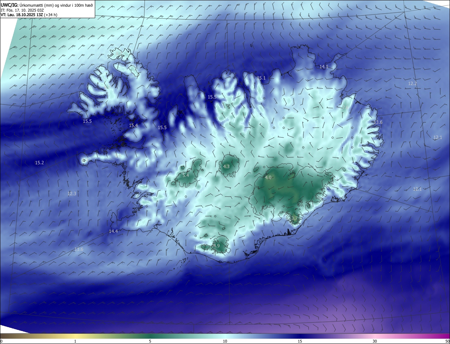Click the '15.4' value label

tap(133, 125)
